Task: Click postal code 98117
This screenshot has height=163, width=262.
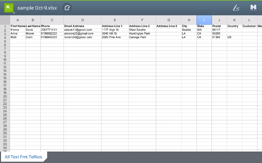Action: click(x=219, y=30)
